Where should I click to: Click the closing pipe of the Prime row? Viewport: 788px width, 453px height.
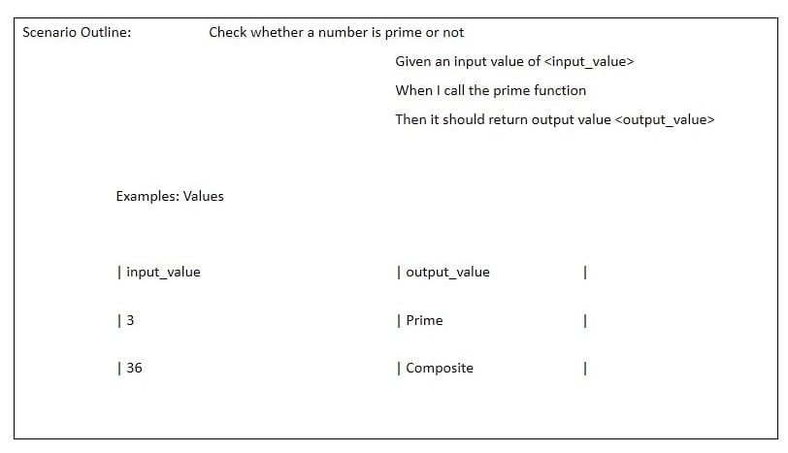point(585,320)
